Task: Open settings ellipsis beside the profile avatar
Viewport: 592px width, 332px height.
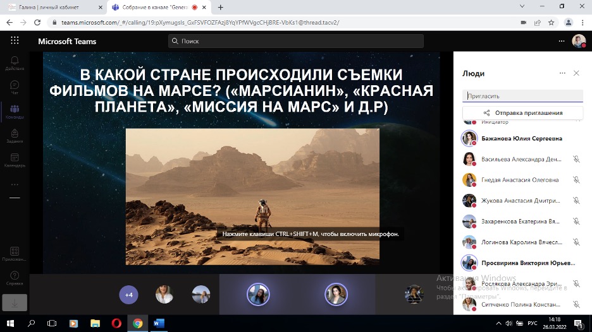Action: point(561,41)
